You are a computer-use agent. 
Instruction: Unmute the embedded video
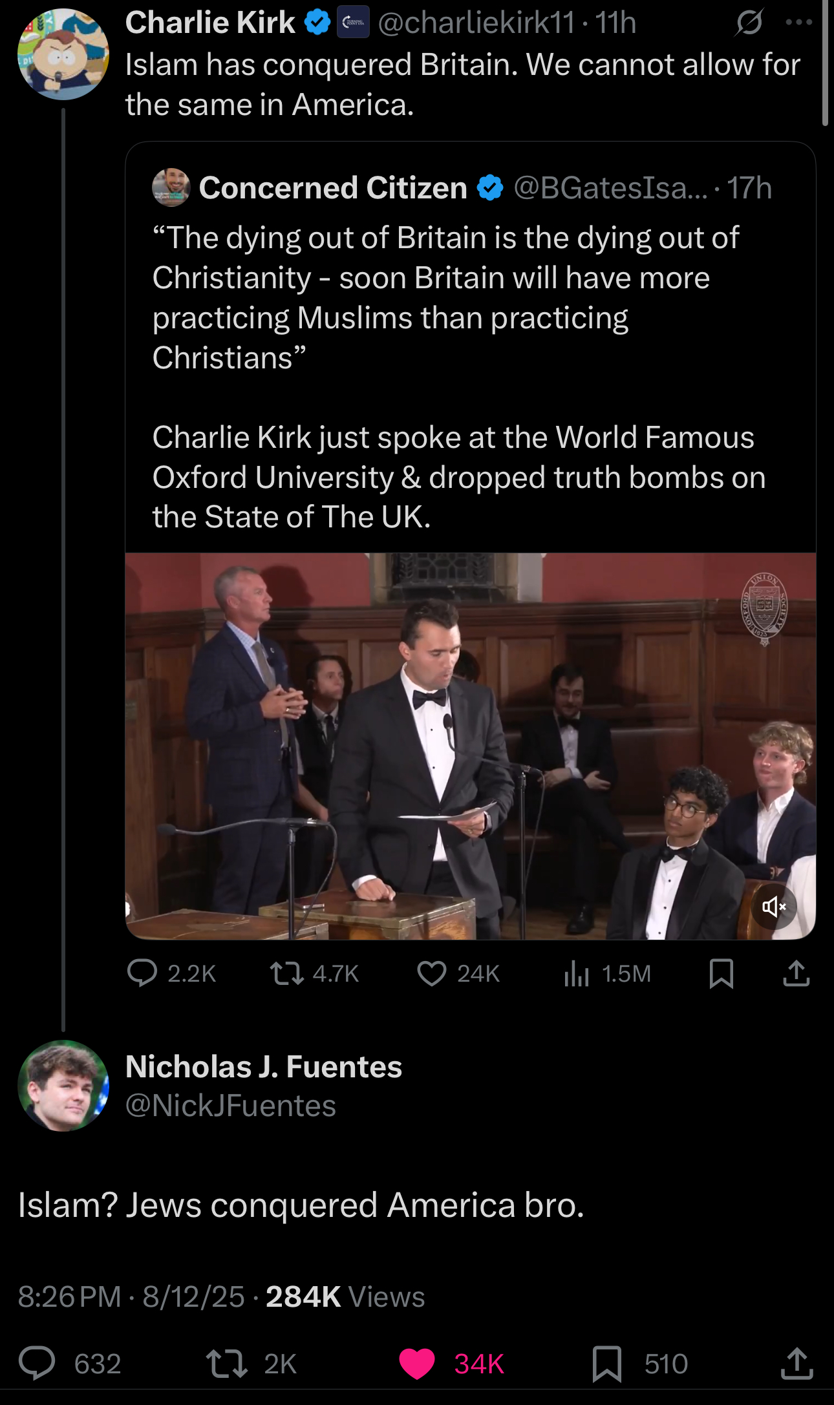[773, 907]
